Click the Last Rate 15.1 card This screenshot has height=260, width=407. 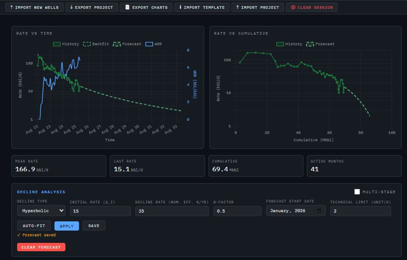coord(157,166)
